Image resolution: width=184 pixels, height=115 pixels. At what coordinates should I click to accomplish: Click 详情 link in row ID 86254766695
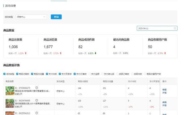pos(164,106)
